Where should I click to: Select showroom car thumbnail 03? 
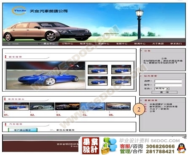[67, 106]
